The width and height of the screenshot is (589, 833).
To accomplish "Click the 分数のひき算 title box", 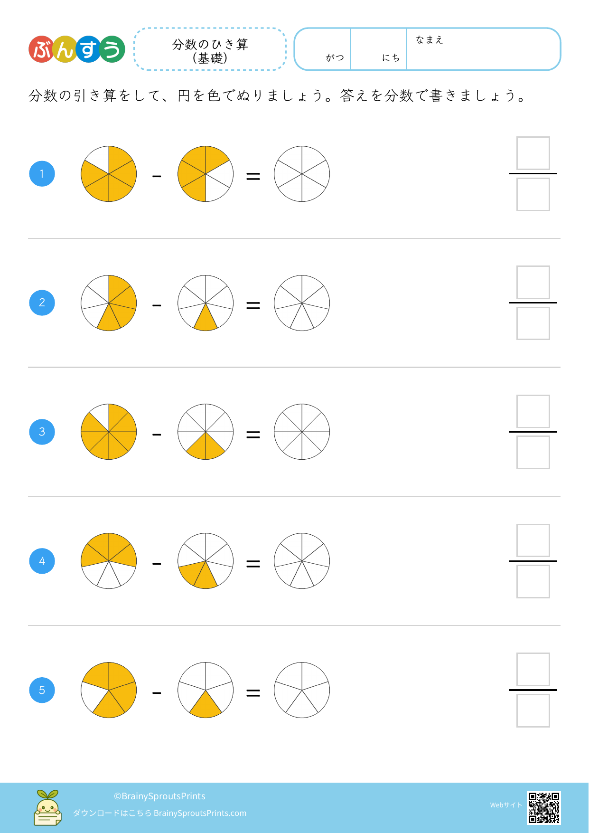I will coord(210,49).
